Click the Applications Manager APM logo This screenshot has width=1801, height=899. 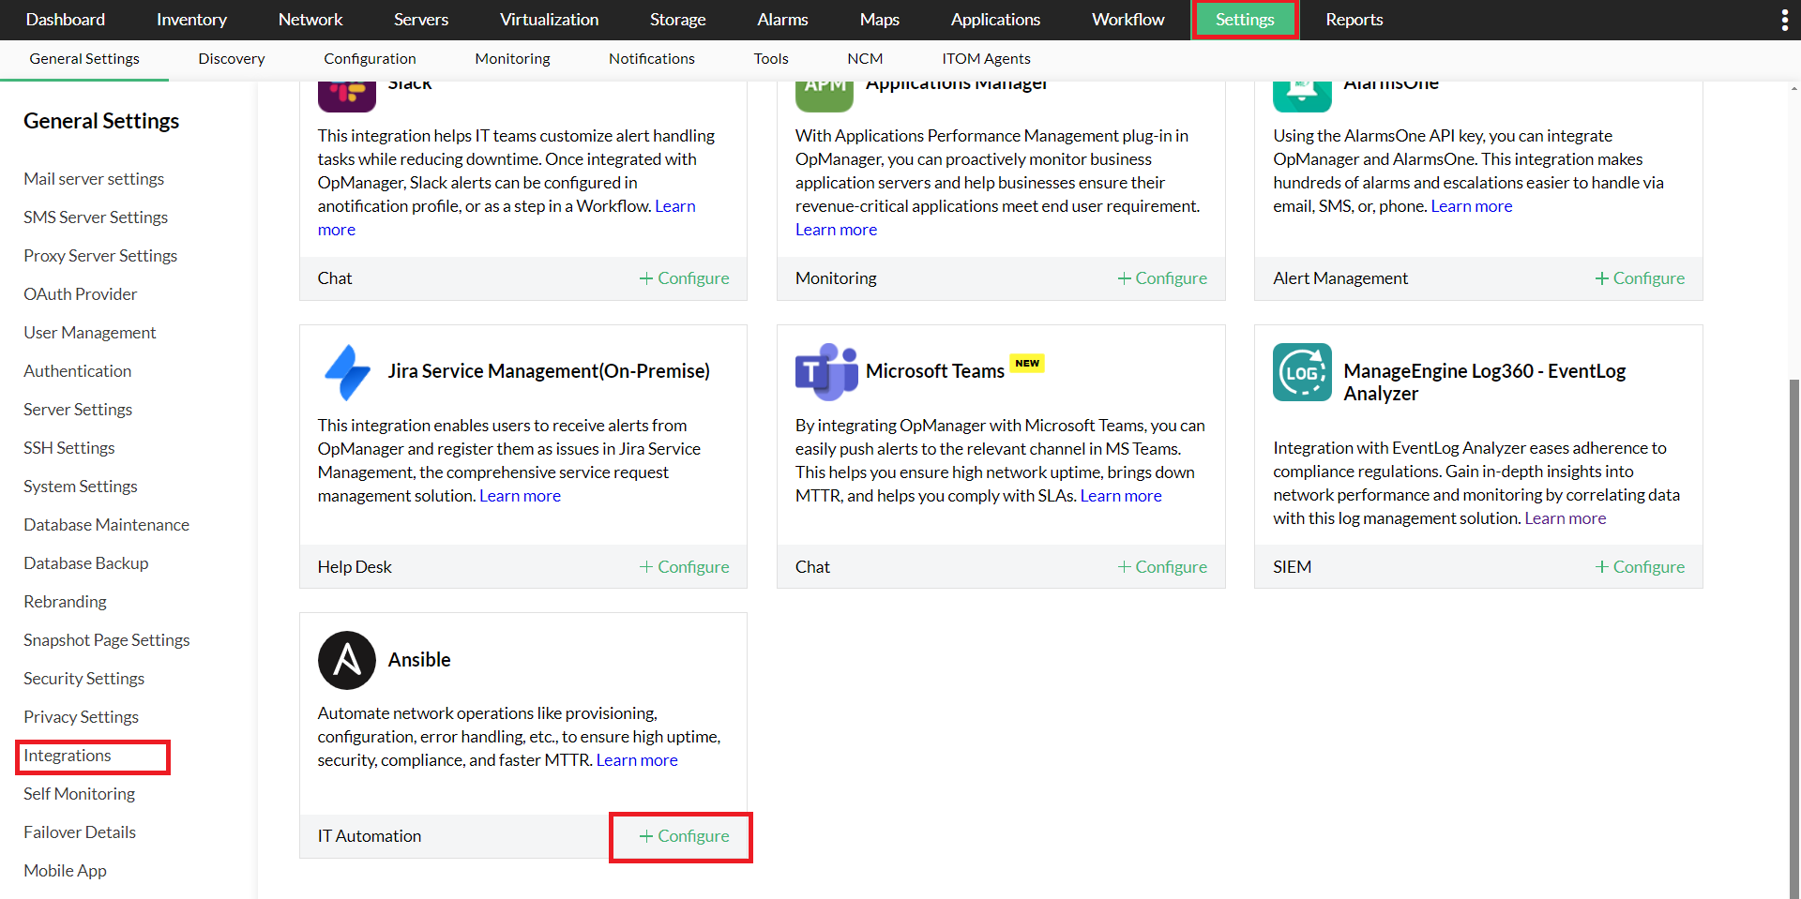[825, 95]
